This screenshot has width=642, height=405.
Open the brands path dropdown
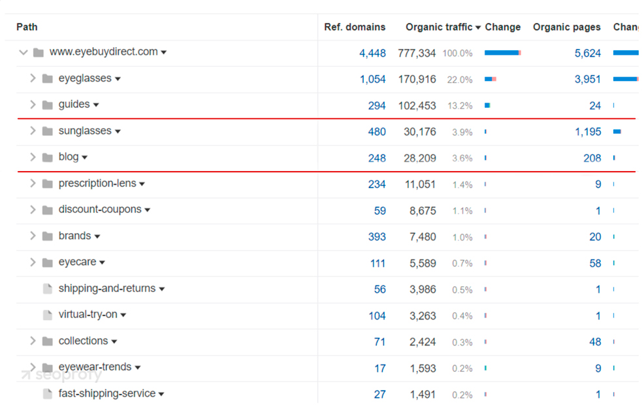point(97,236)
